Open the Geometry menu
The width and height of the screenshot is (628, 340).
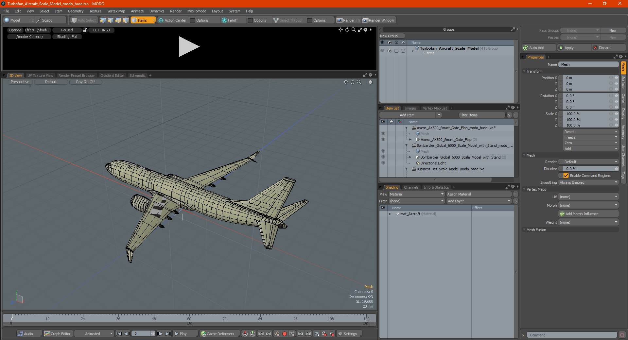pos(76,11)
